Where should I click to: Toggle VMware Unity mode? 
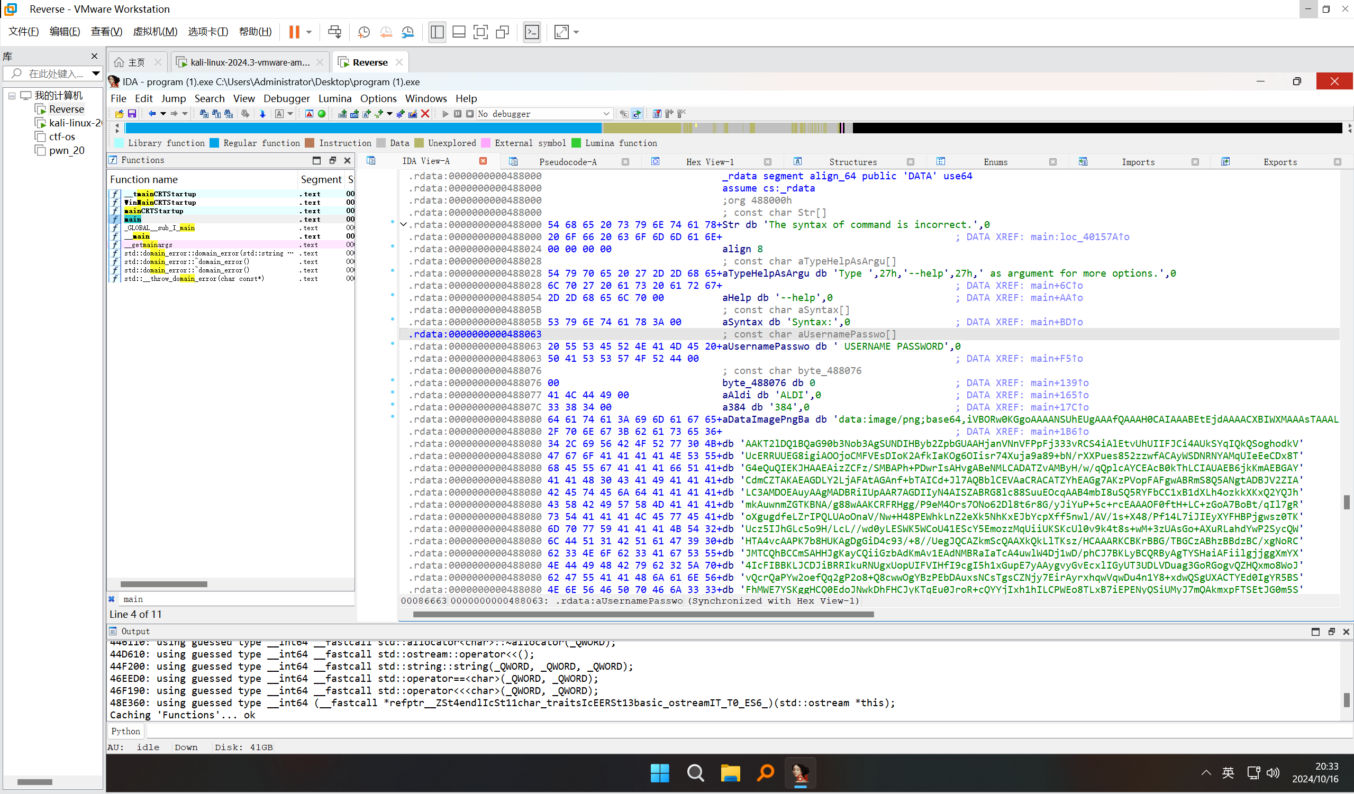tap(502, 32)
